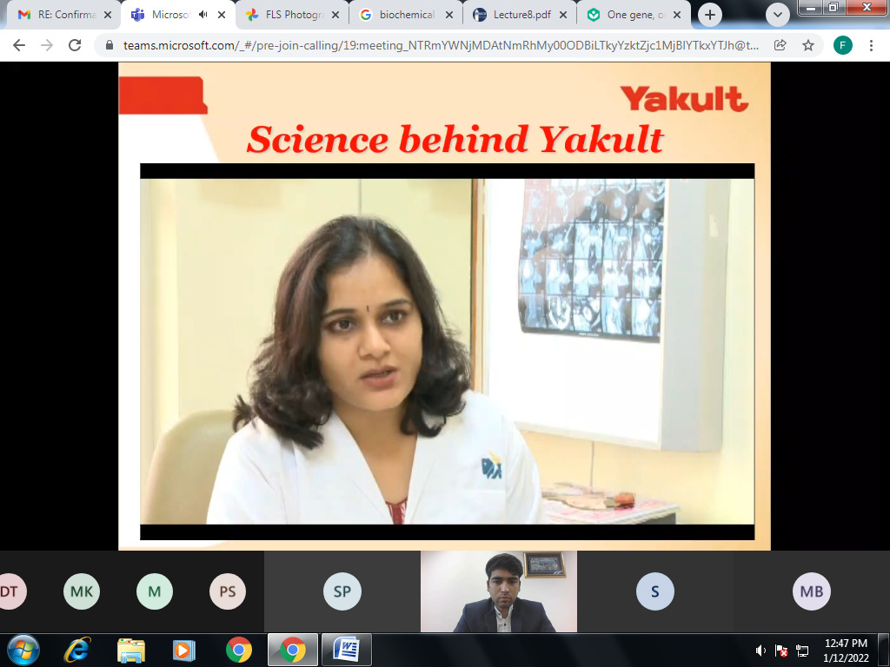The image size is (890, 667).
Task: Open the Chrome three-dot menu
Action: click(871, 45)
